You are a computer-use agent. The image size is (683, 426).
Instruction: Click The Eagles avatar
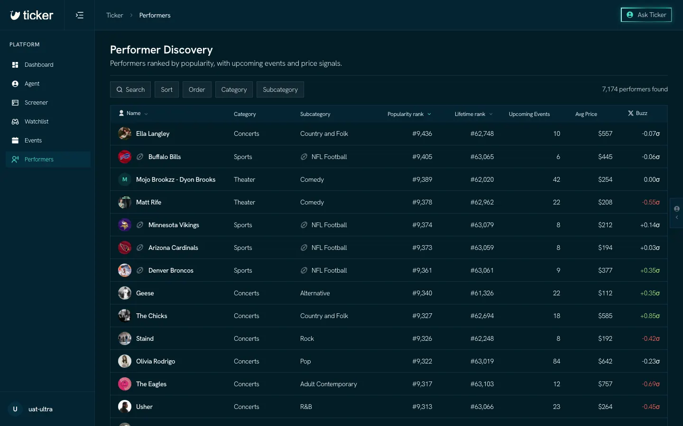click(x=125, y=384)
